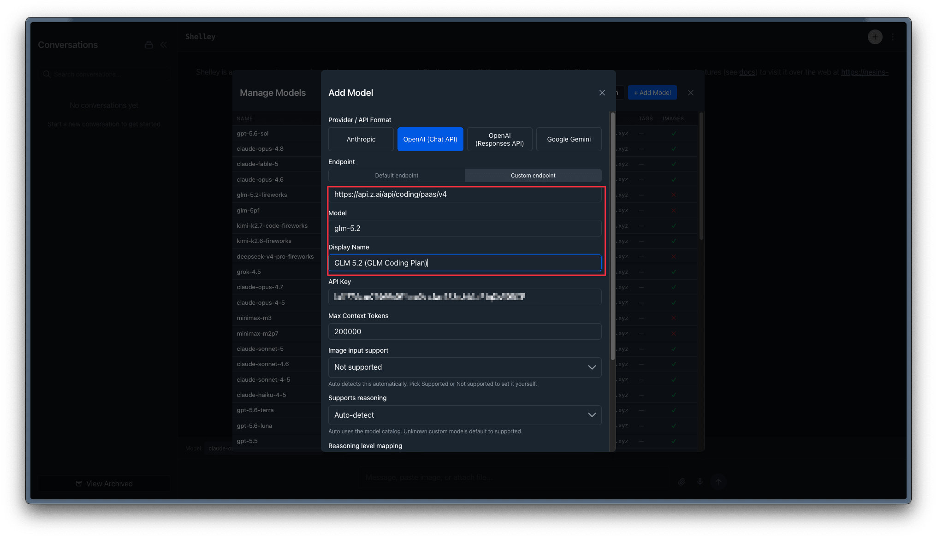Switch to the Default endpoint tab
The width and height of the screenshot is (937, 538).
(x=397, y=176)
